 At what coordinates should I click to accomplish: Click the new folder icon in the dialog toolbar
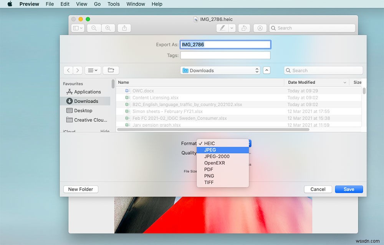tap(111, 70)
